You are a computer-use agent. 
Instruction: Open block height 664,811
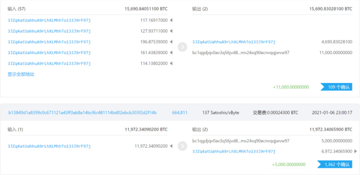tap(180, 112)
